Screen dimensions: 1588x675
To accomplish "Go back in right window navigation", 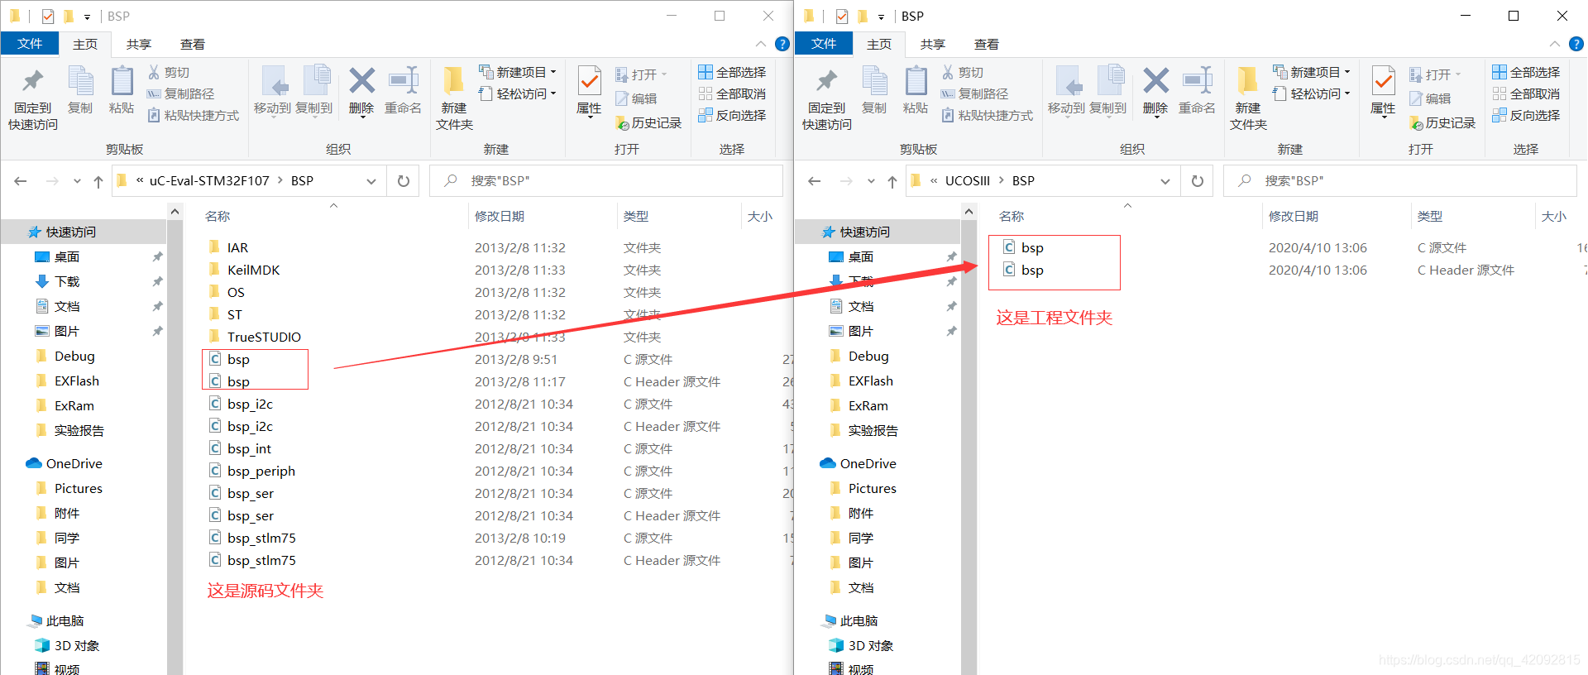I will click(x=815, y=181).
